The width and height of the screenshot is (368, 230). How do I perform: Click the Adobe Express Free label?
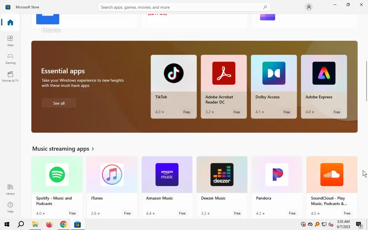(x=337, y=112)
